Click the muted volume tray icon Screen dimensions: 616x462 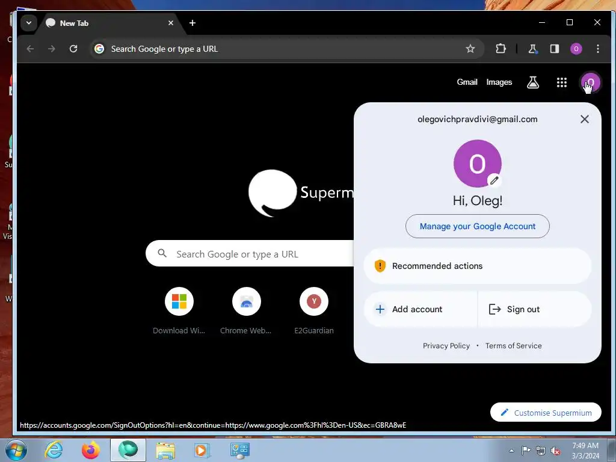pyautogui.click(x=555, y=451)
